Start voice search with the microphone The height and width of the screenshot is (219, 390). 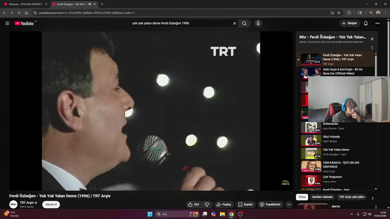[258, 23]
